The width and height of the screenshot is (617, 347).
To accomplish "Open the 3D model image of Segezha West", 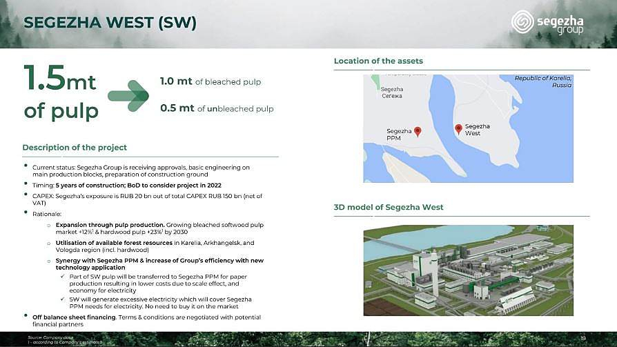I will 468,270.
